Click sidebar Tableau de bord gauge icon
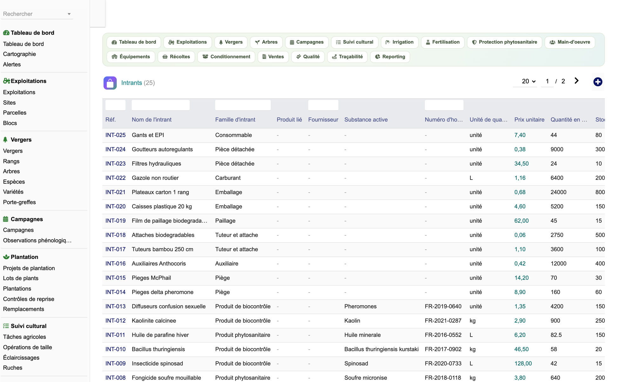This screenshot has height=382, width=618. tap(6, 33)
